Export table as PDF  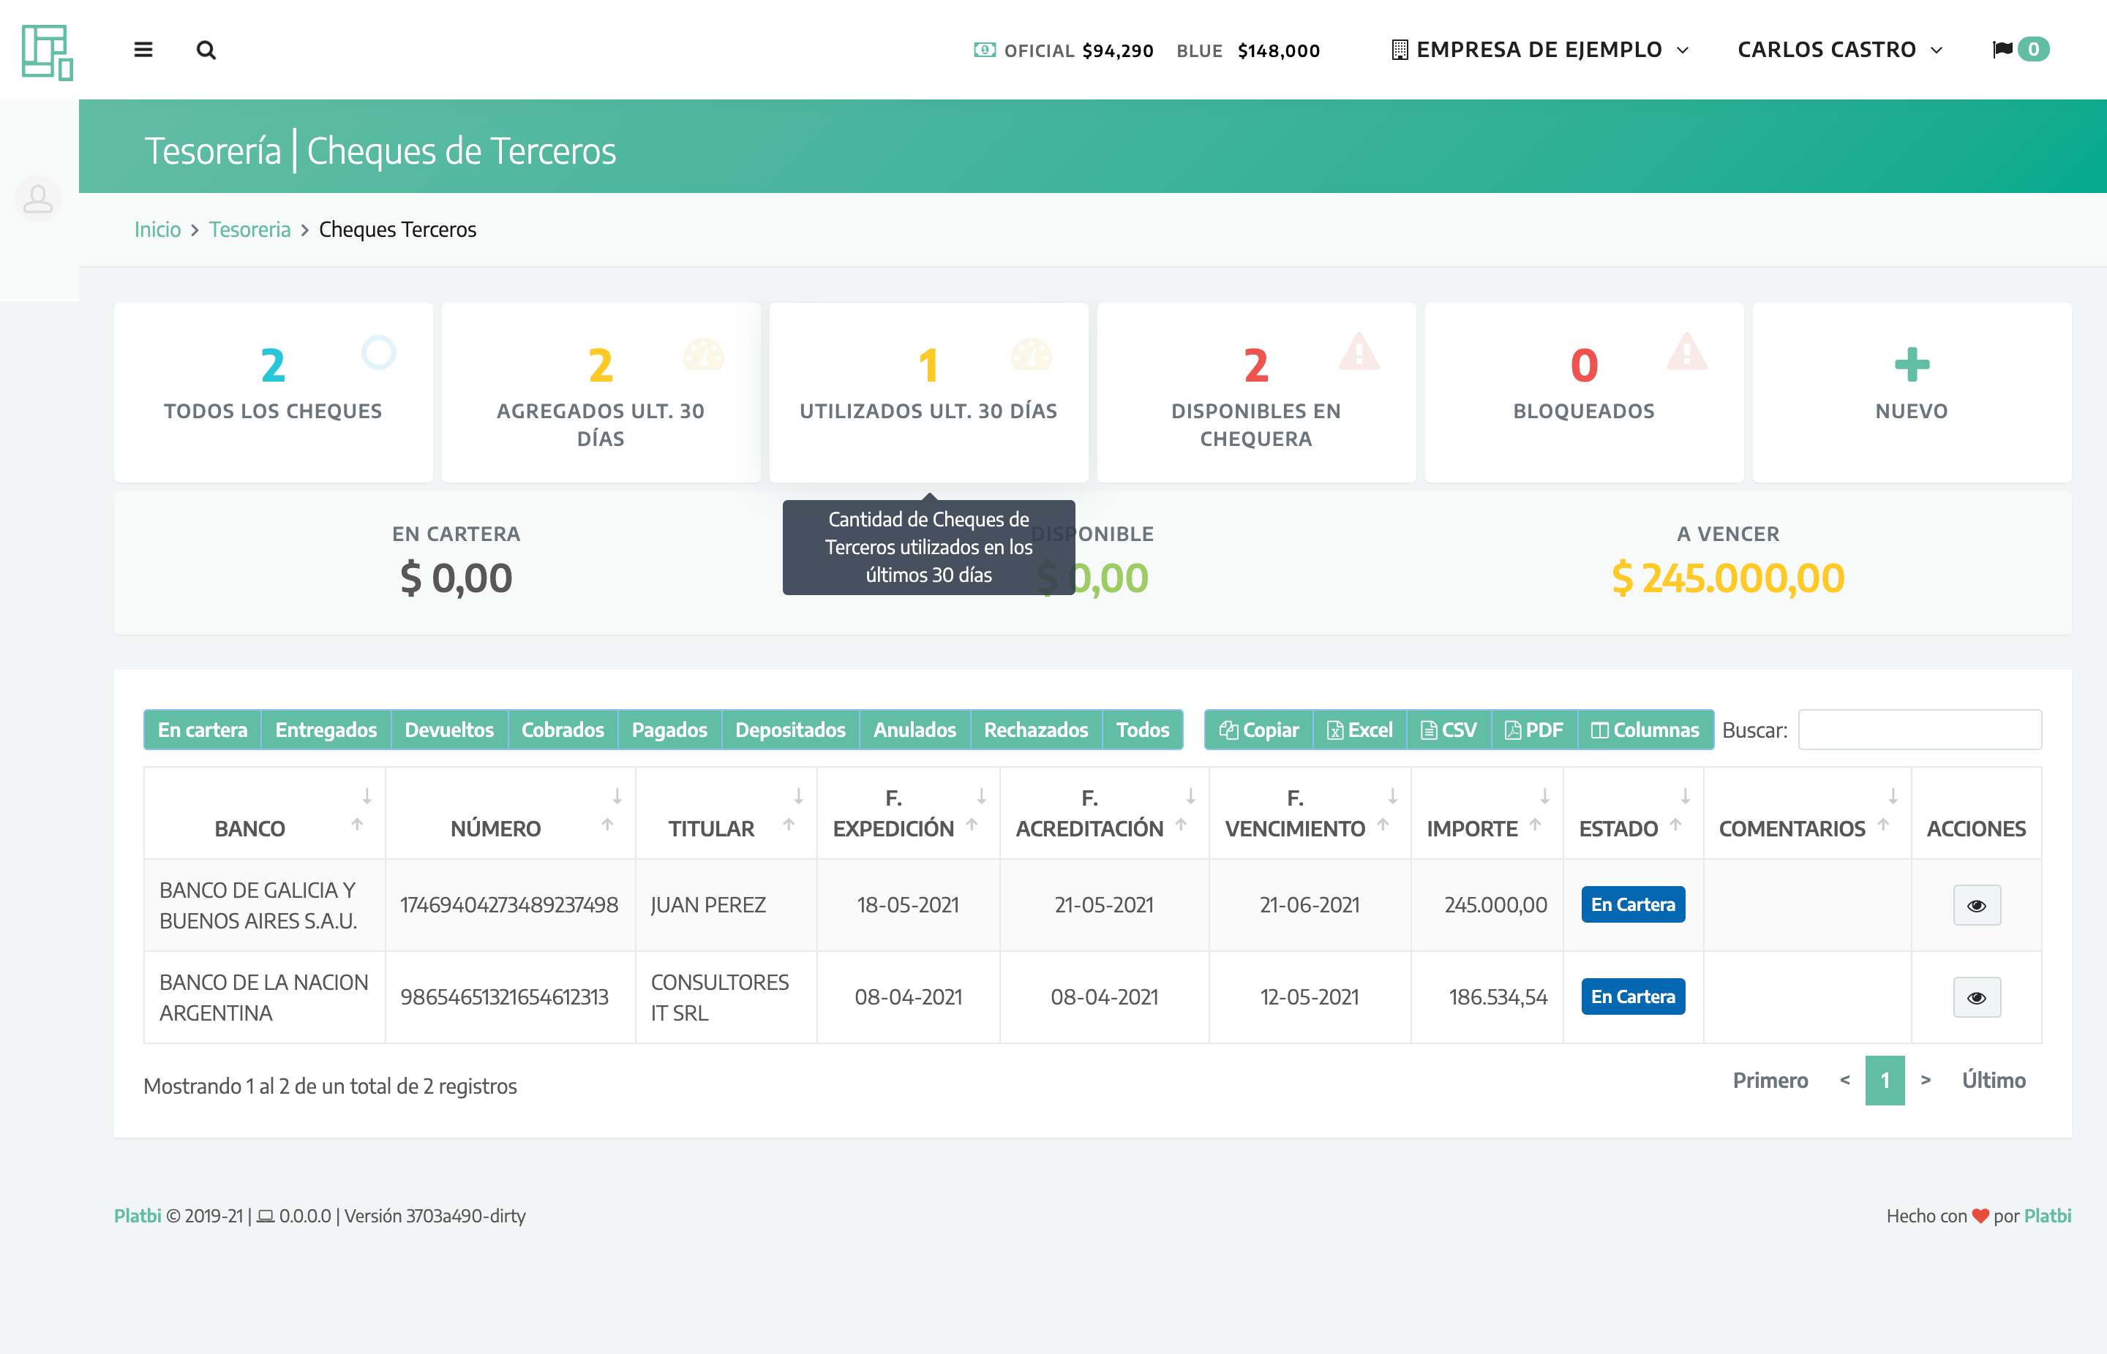(x=1534, y=730)
